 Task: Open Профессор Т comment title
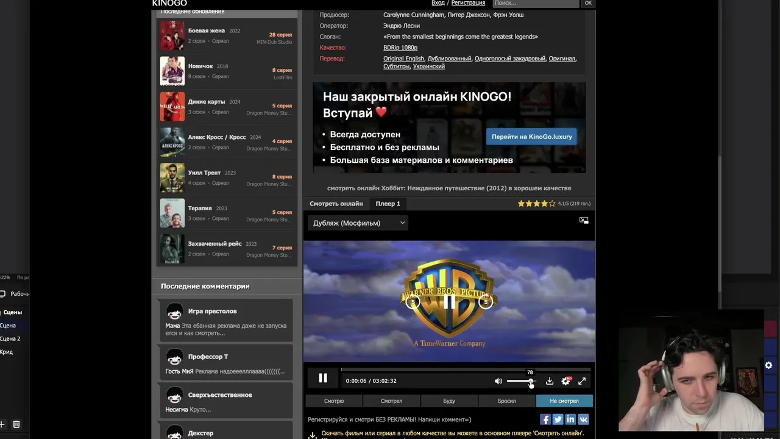point(208,357)
